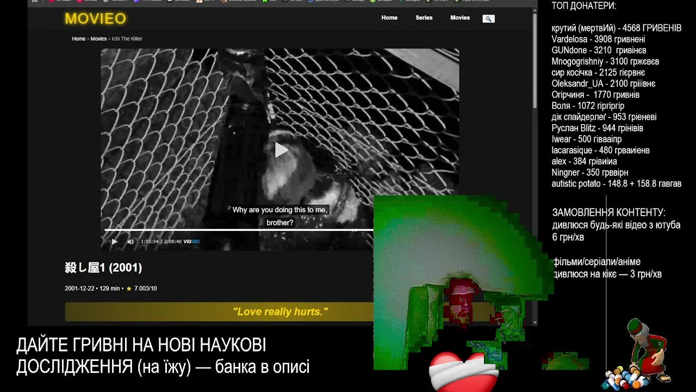
Task: Click the '7.003/10' rating value
Action: pyautogui.click(x=145, y=289)
